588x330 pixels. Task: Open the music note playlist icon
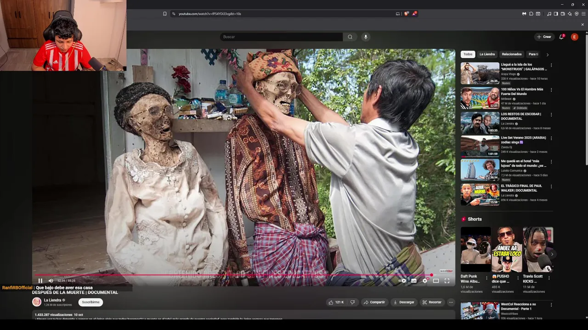[549, 14]
